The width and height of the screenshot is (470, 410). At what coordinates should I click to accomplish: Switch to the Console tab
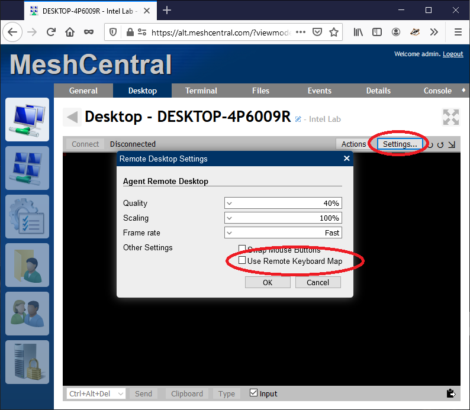[437, 91]
